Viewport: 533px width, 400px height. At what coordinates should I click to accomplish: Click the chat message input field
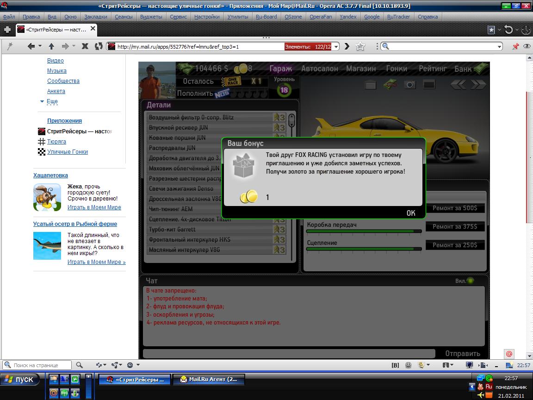(289, 353)
